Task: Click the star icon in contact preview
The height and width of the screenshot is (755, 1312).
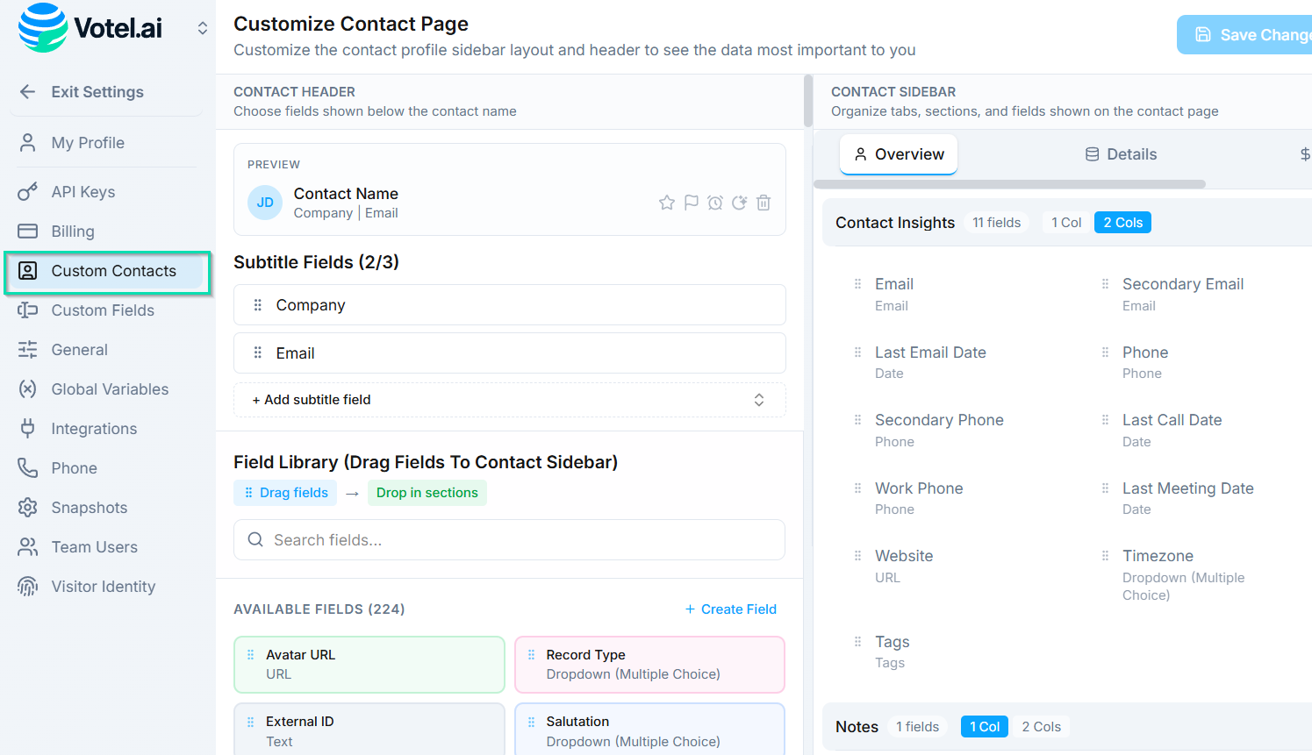Action: coord(667,203)
